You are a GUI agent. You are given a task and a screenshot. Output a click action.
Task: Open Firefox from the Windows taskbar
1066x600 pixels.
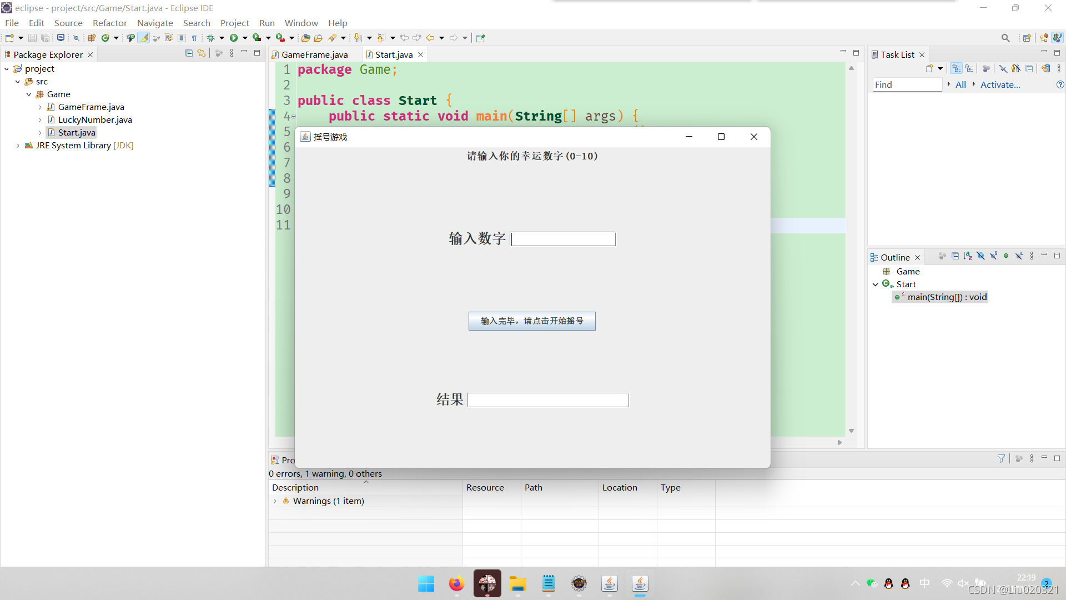click(456, 584)
